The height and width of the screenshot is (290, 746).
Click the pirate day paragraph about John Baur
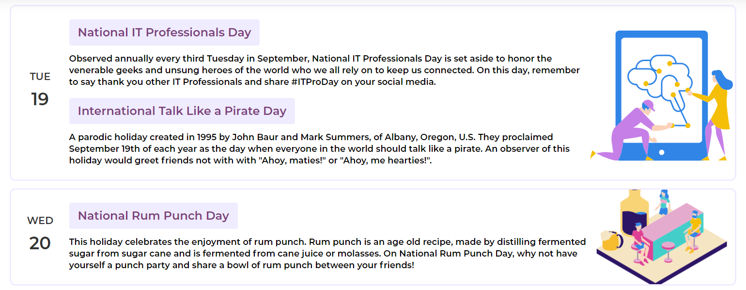[320, 149]
